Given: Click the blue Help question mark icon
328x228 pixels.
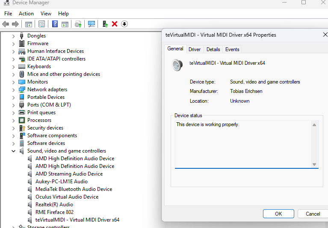Looking at the screenshot, I should tap(55, 24).
